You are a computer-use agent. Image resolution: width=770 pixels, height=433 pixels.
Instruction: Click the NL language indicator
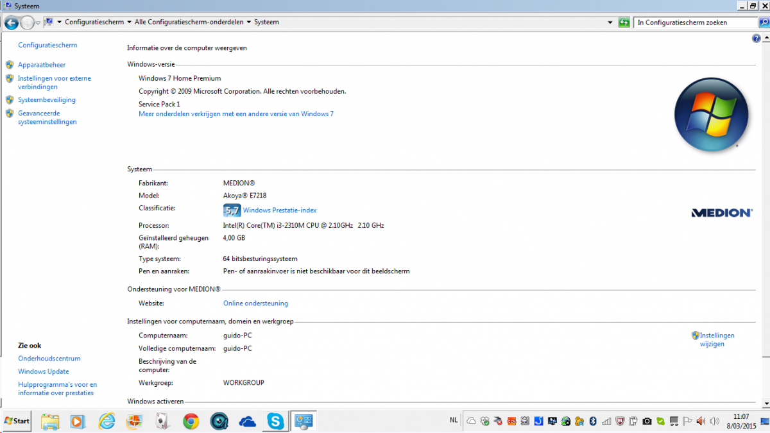[454, 420]
